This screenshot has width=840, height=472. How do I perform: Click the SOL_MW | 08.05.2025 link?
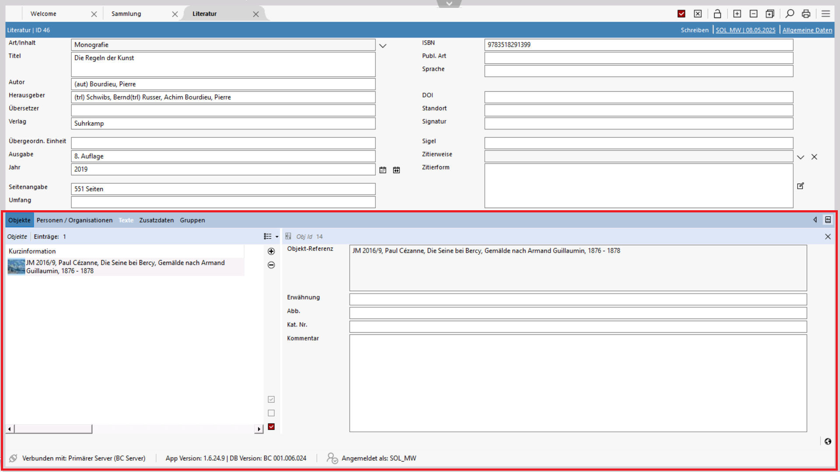click(x=745, y=30)
